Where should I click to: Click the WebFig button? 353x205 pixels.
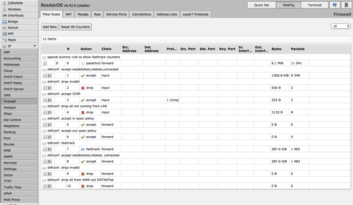(289, 5)
